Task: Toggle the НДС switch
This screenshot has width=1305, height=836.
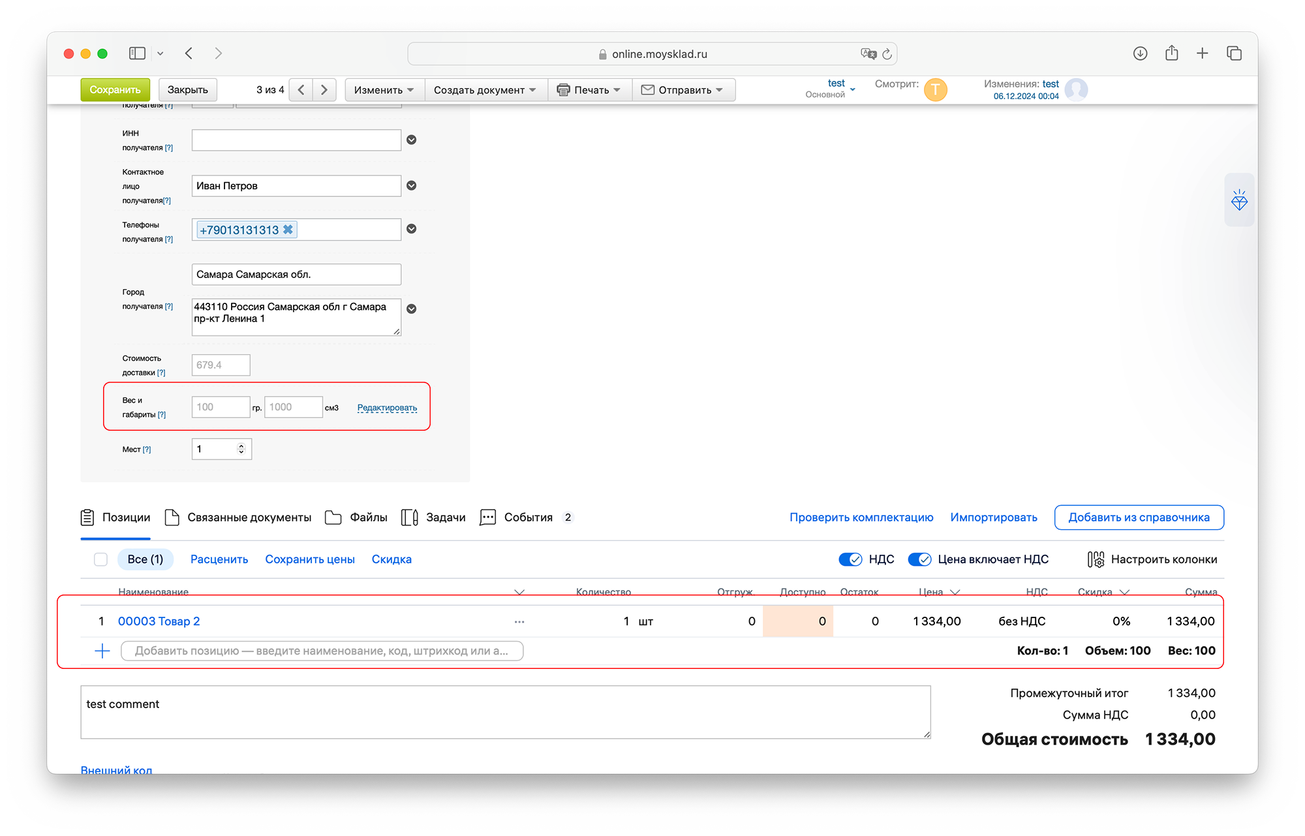Action: pyautogui.click(x=850, y=559)
